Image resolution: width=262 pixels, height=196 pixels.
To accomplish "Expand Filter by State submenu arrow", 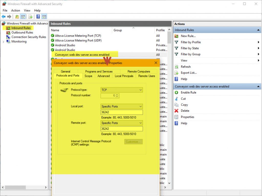I will 258,48.
